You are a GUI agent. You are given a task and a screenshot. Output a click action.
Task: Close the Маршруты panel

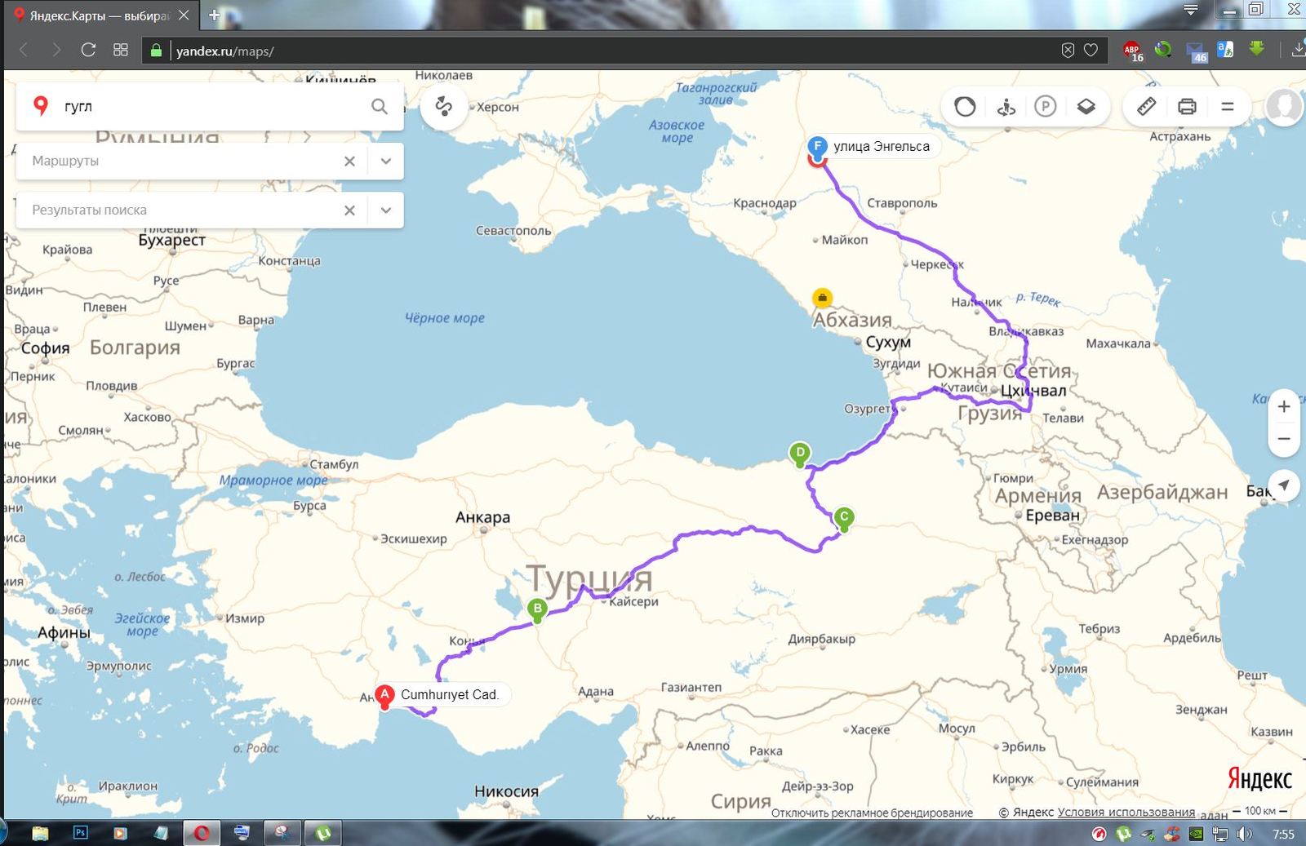[349, 161]
